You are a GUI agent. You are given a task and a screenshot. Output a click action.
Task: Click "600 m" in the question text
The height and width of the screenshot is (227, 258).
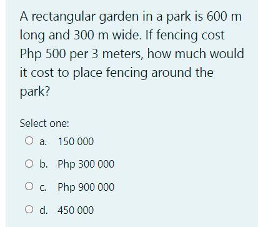click(x=224, y=16)
